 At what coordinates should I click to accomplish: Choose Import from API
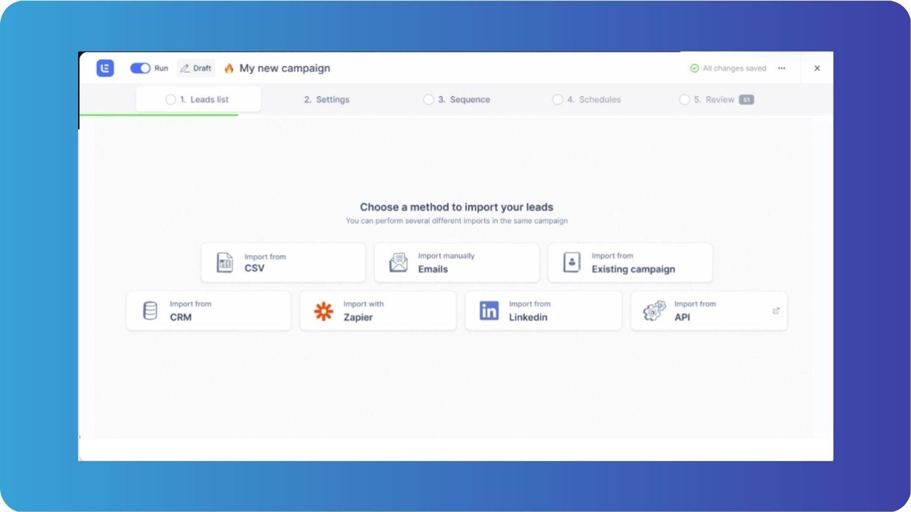[x=709, y=311]
